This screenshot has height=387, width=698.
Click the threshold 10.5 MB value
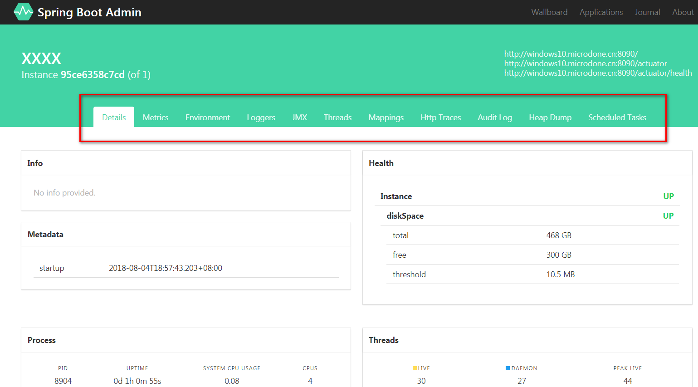tap(561, 274)
